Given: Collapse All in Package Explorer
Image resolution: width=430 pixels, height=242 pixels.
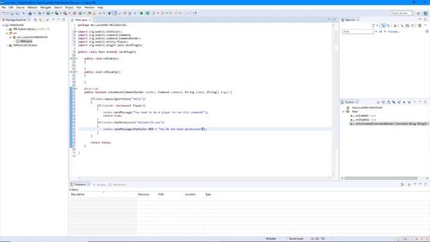Looking at the screenshot, I should [x=36, y=19].
